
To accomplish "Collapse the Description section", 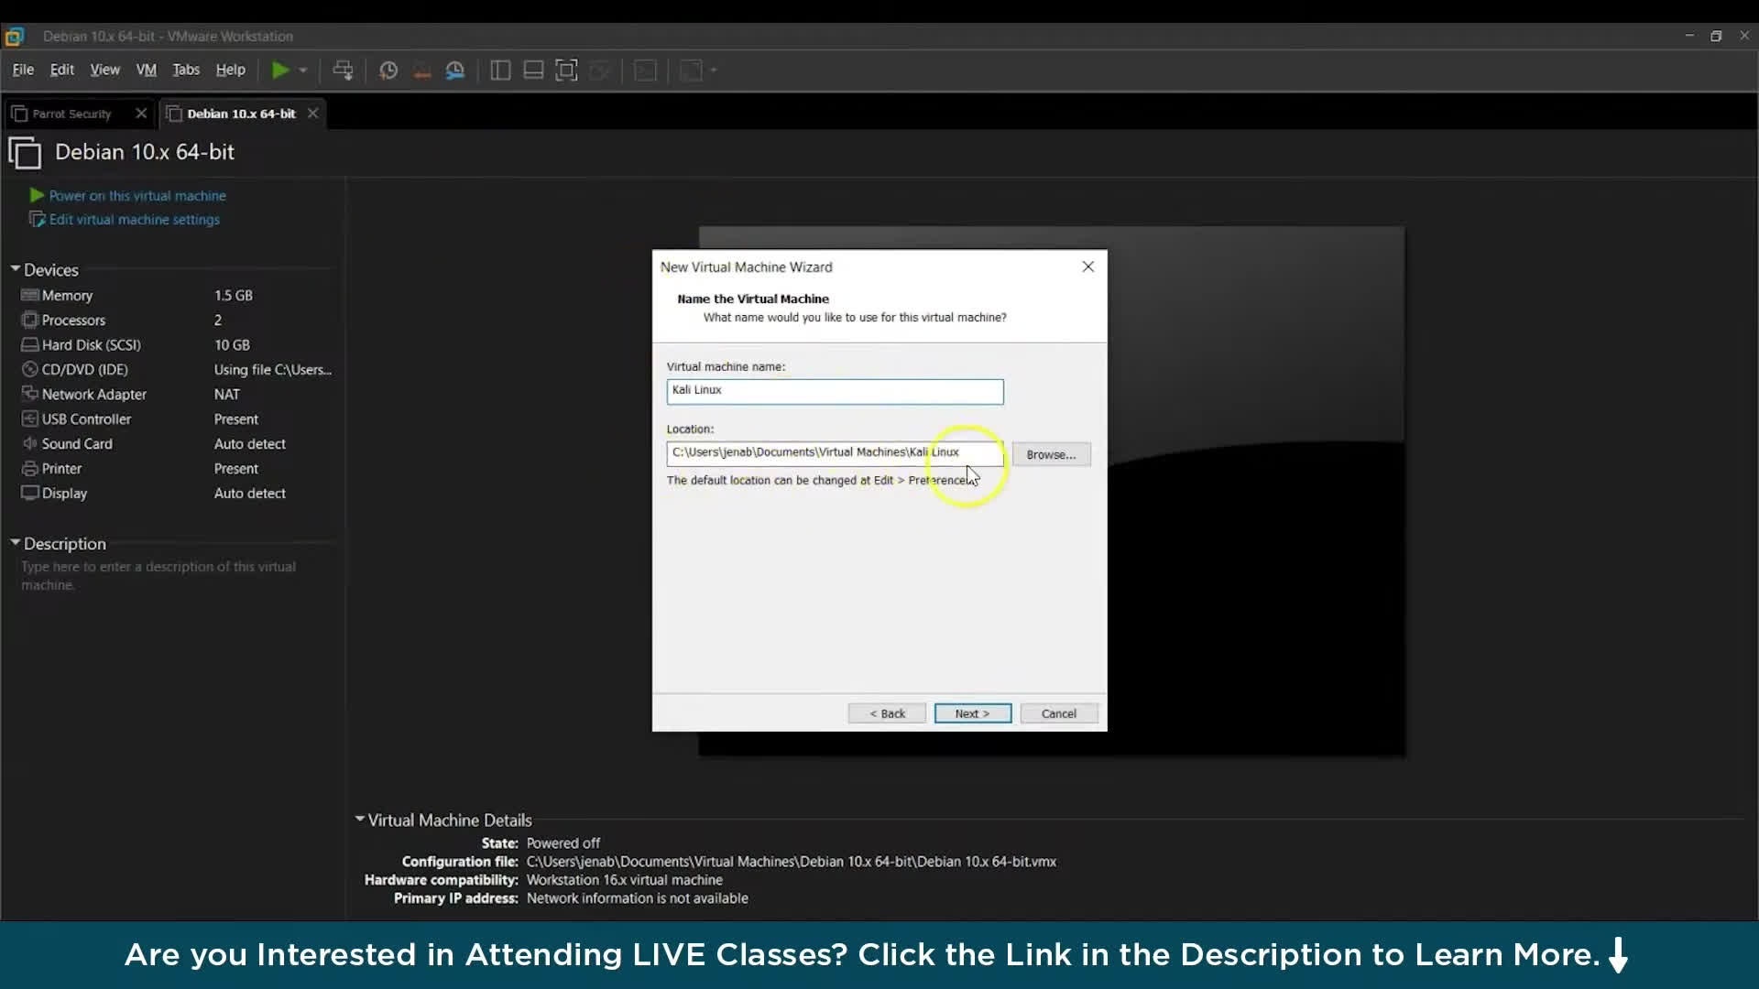I will click(x=16, y=543).
